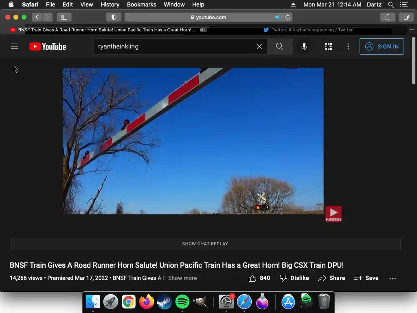Open the Safari menu
This screenshot has height=313, width=417.
[30, 4]
